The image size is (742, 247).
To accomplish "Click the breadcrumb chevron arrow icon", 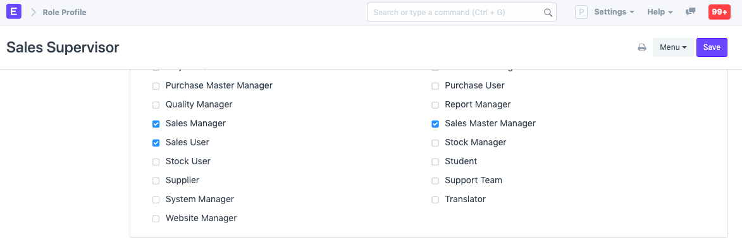I will click(x=33, y=12).
